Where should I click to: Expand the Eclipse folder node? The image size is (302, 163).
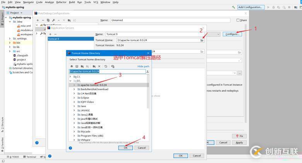tap(74, 98)
